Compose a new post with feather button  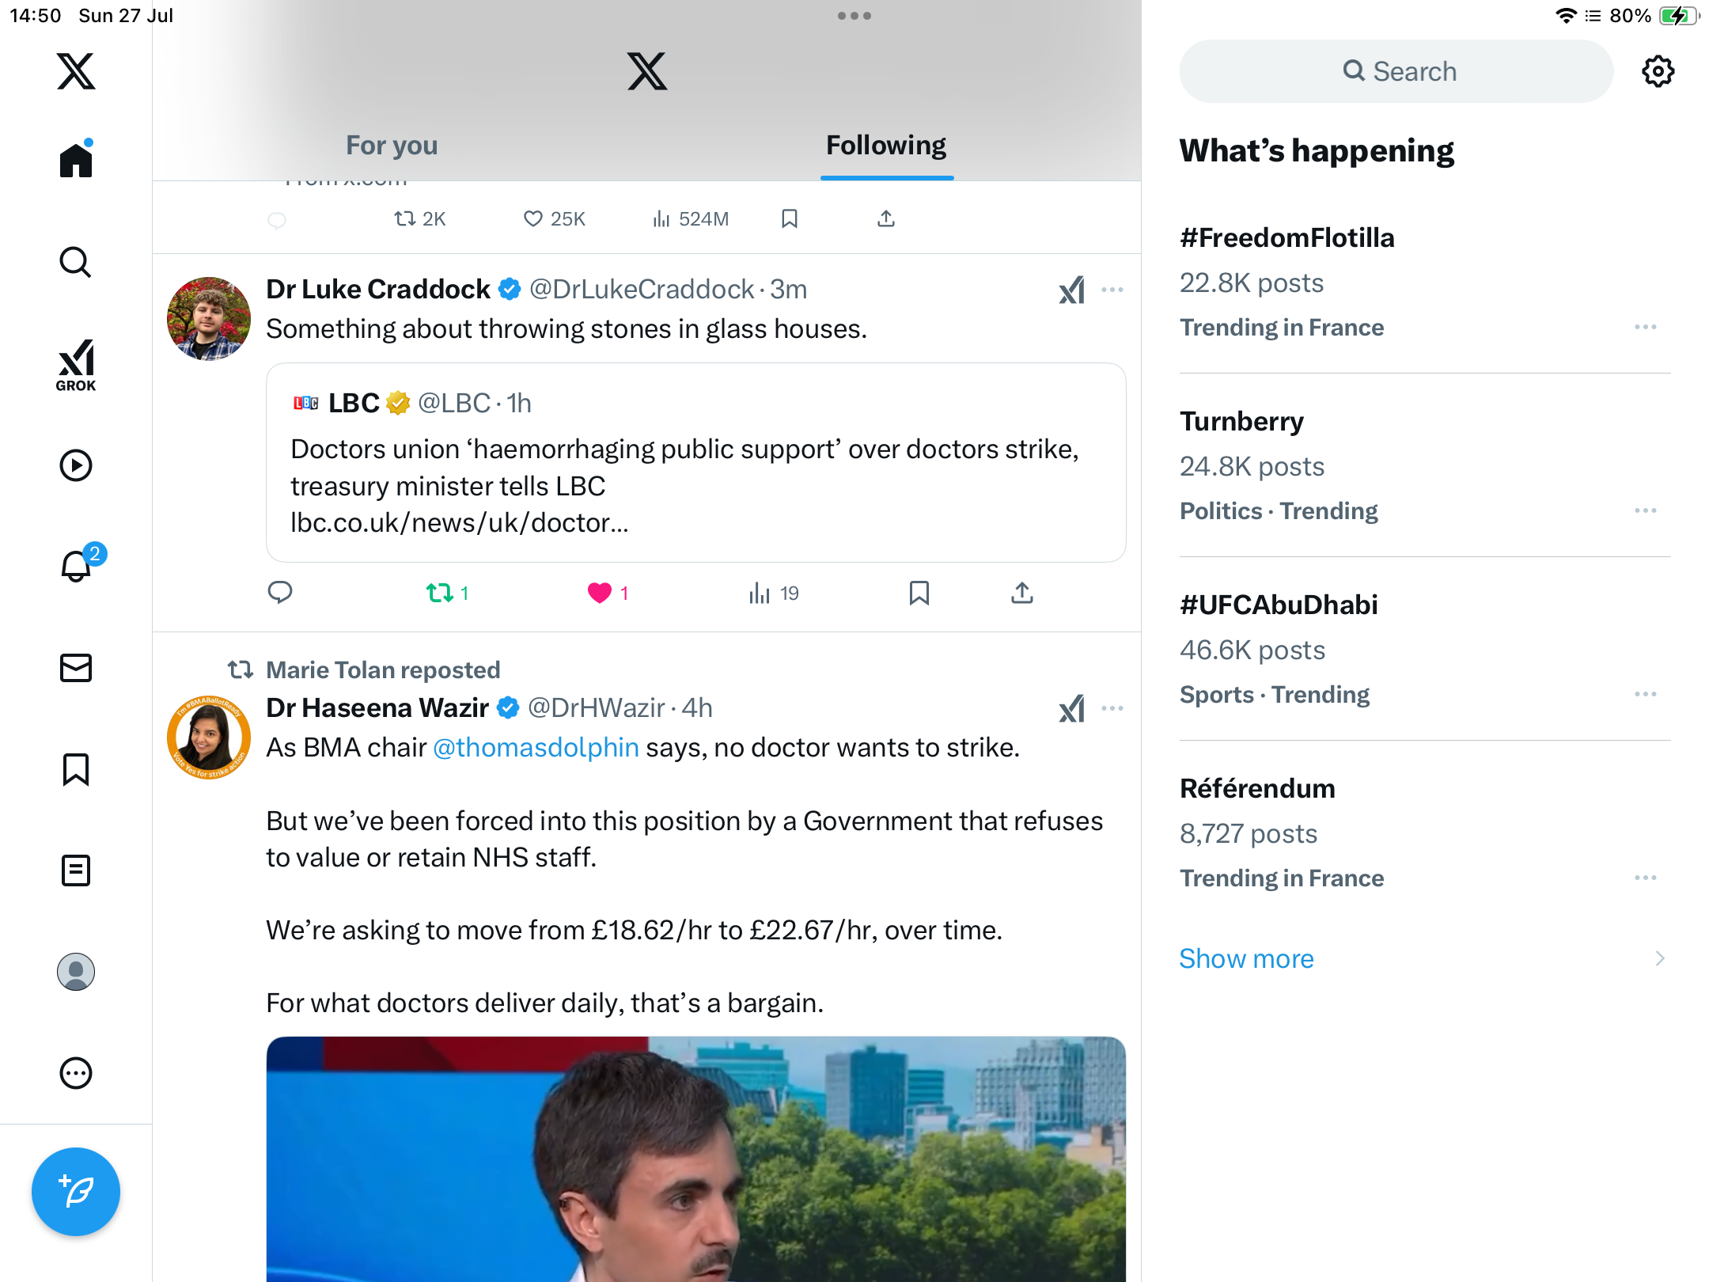76,1192
